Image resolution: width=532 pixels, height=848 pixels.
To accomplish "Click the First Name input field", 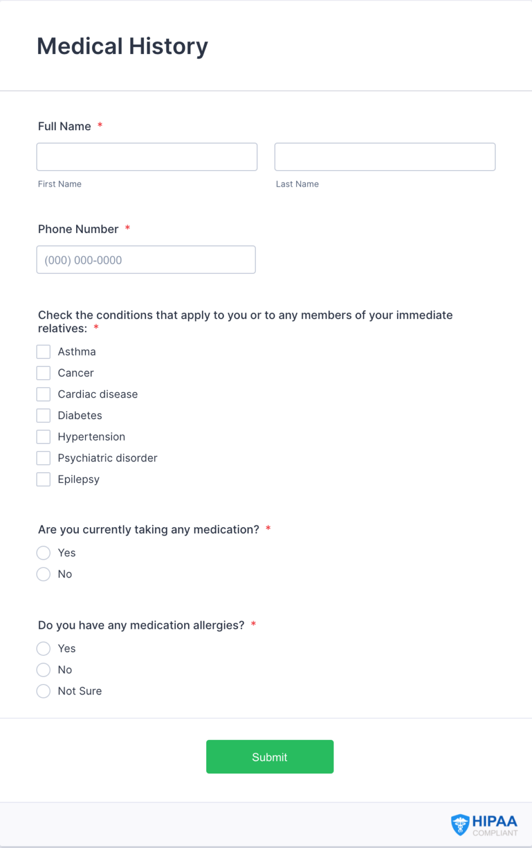I will coord(147,157).
